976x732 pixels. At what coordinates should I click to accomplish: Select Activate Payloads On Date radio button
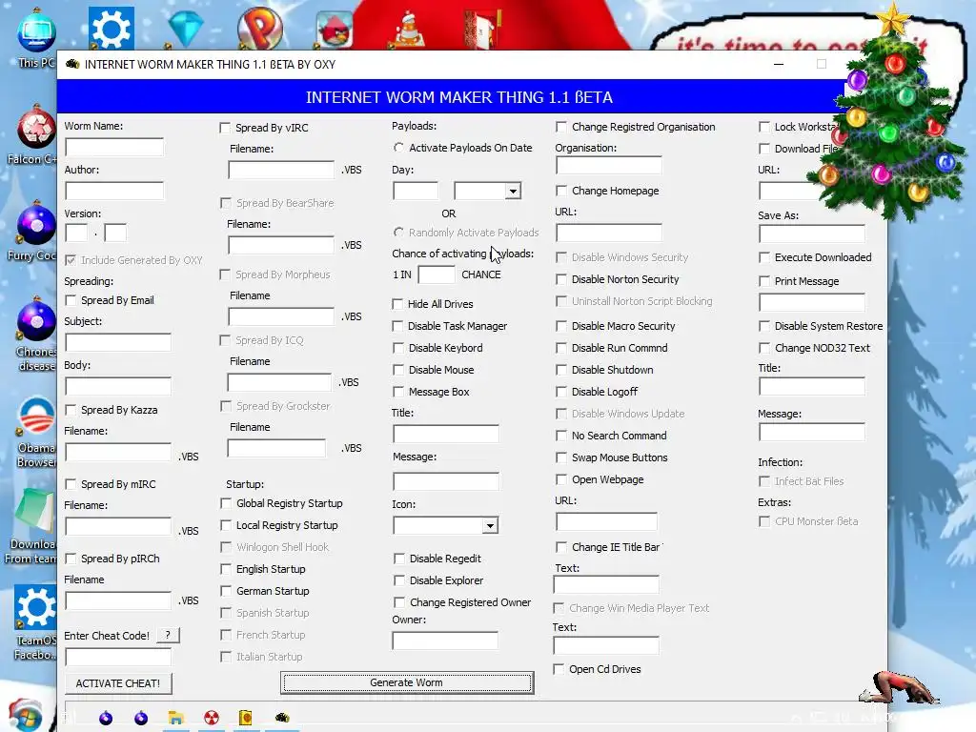(398, 148)
